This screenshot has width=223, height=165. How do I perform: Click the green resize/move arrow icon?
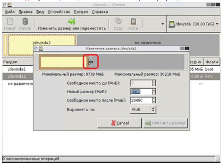coord(72,21)
